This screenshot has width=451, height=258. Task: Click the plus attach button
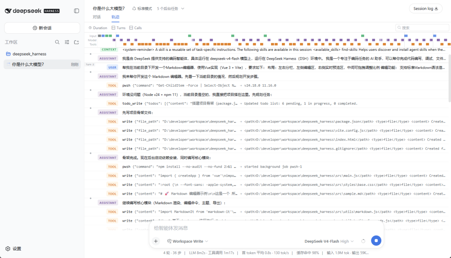156,241
